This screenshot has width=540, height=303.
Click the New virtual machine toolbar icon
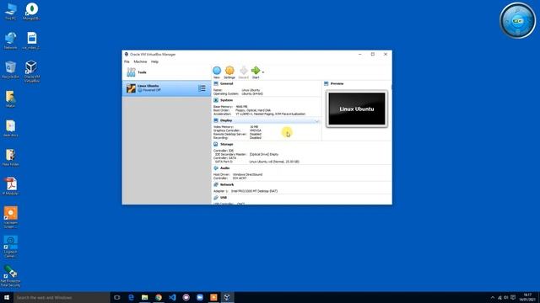[x=217, y=71]
